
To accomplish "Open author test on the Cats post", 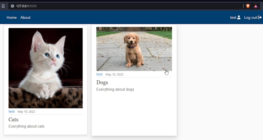I will (x=11, y=112).
